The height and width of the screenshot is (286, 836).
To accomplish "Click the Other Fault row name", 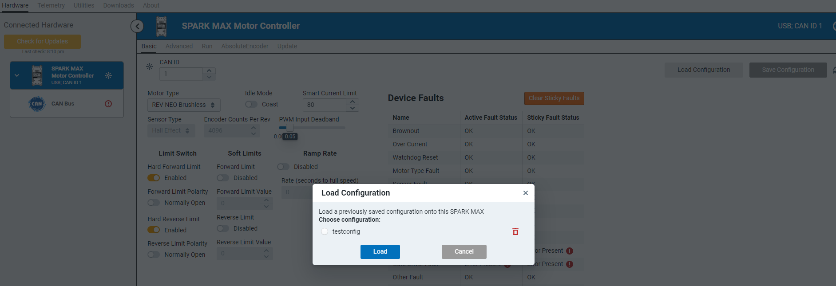I will click(408, 277).
